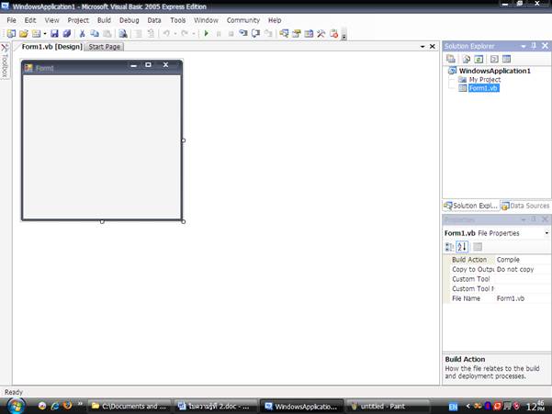Screen dimensions: 552x414
Task: Click the Step Into toolbar icon
Action: (x=243, y=33)
